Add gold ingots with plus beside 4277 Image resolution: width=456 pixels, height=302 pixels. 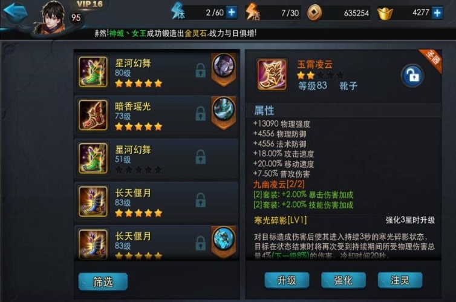click(x=437, y=13)
